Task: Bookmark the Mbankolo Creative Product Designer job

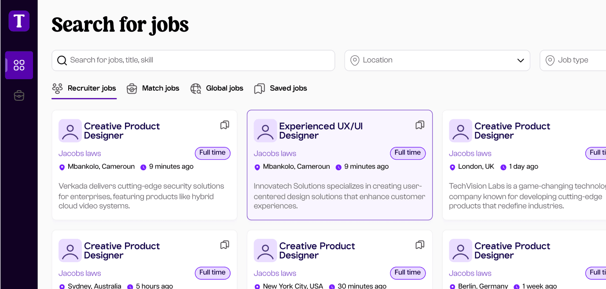Action: point(225,125)
